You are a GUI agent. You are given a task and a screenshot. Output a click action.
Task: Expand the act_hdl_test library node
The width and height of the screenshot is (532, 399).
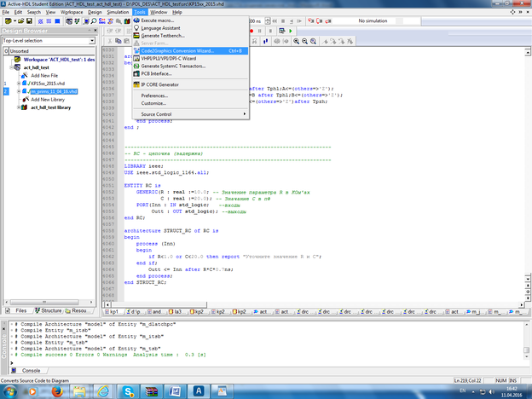(x=18, y=107)
